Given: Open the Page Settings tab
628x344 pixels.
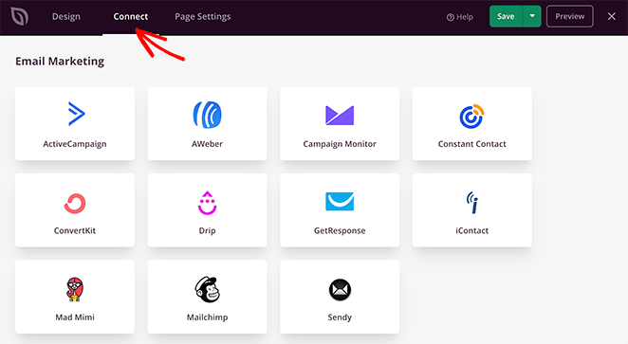Looking at the screenshot, I should click(203, 16).
